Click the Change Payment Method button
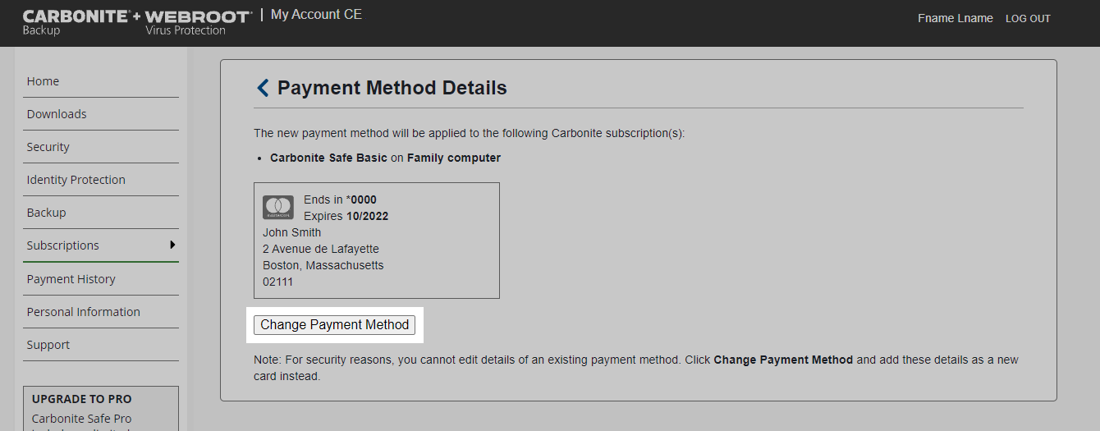 click(x=334, y=325)
